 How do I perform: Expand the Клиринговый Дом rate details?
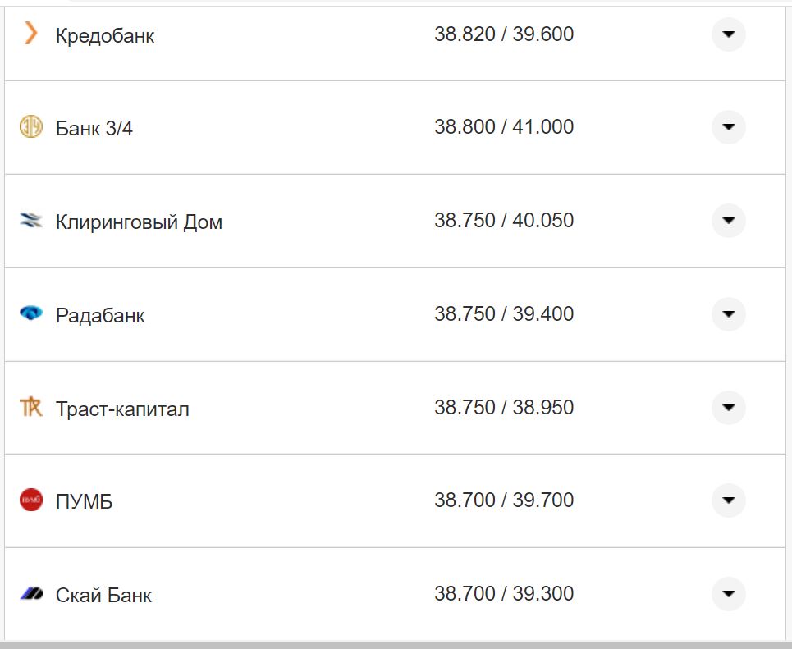click(x=728, y=220)
